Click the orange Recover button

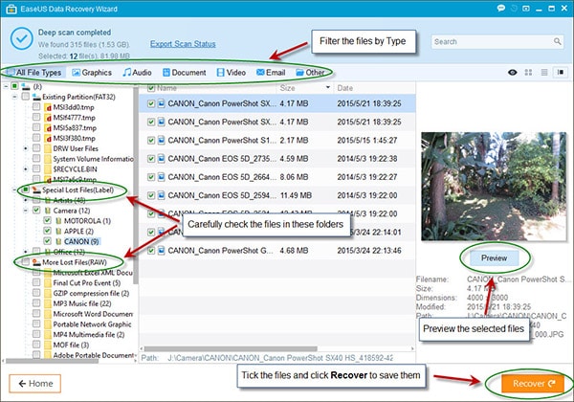pos(532,383)
